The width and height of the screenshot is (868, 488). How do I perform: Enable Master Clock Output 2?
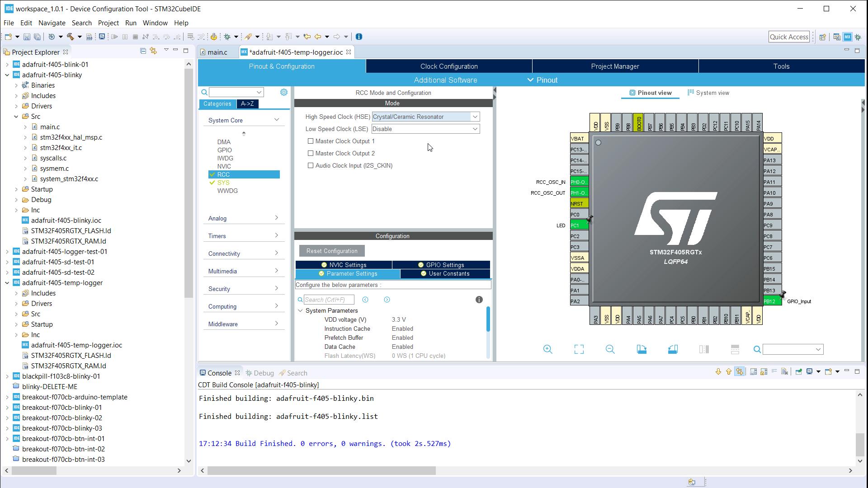tap(311, 153)
